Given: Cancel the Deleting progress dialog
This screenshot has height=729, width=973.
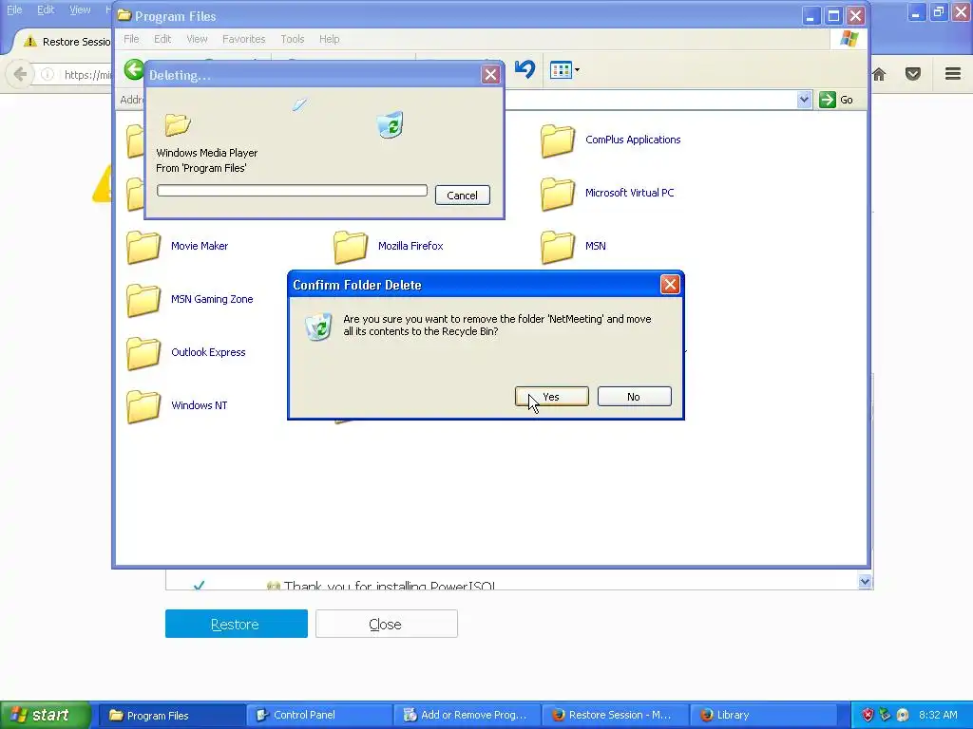Looking at the screenshot, I should (x=463, y=196).
